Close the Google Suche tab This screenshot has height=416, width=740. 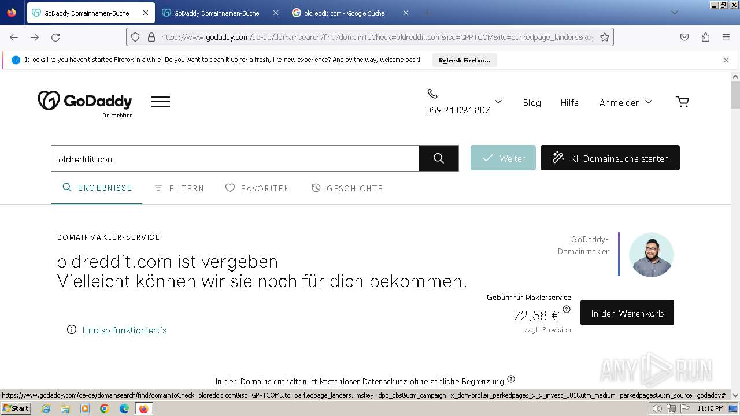coord(405,13)
